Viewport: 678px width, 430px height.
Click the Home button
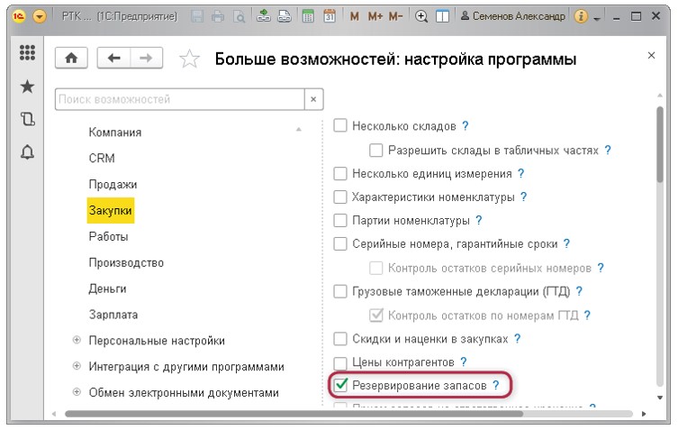[x=72, y=58]
